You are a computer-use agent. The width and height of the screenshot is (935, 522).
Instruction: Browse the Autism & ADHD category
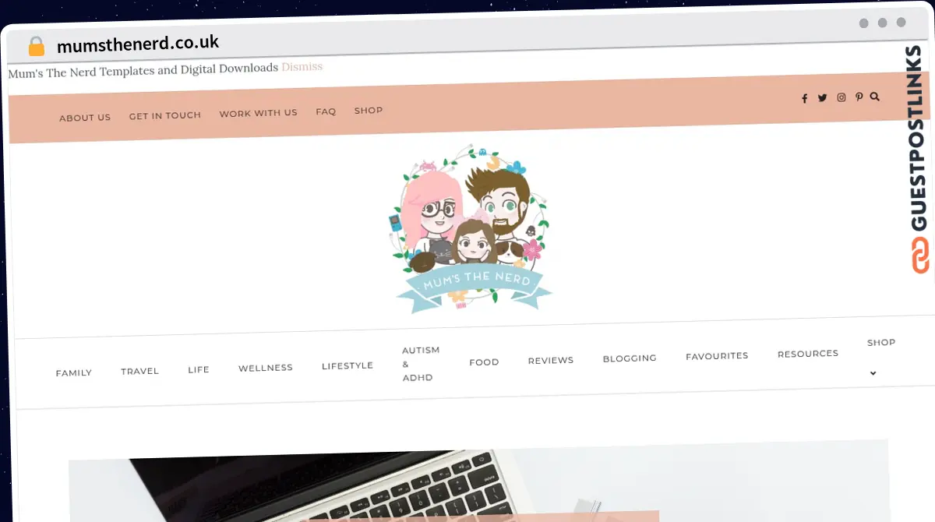pyautogui.click(x=421, y=364)
